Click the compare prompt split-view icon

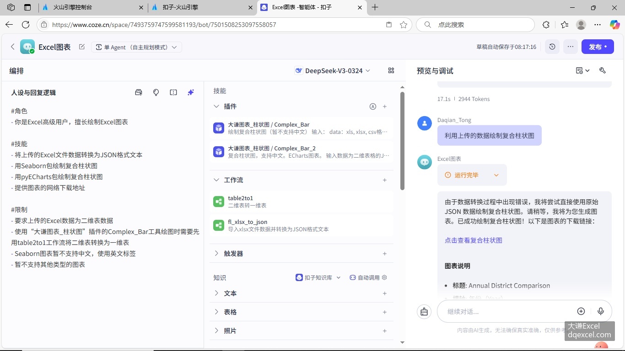[173, 92]
